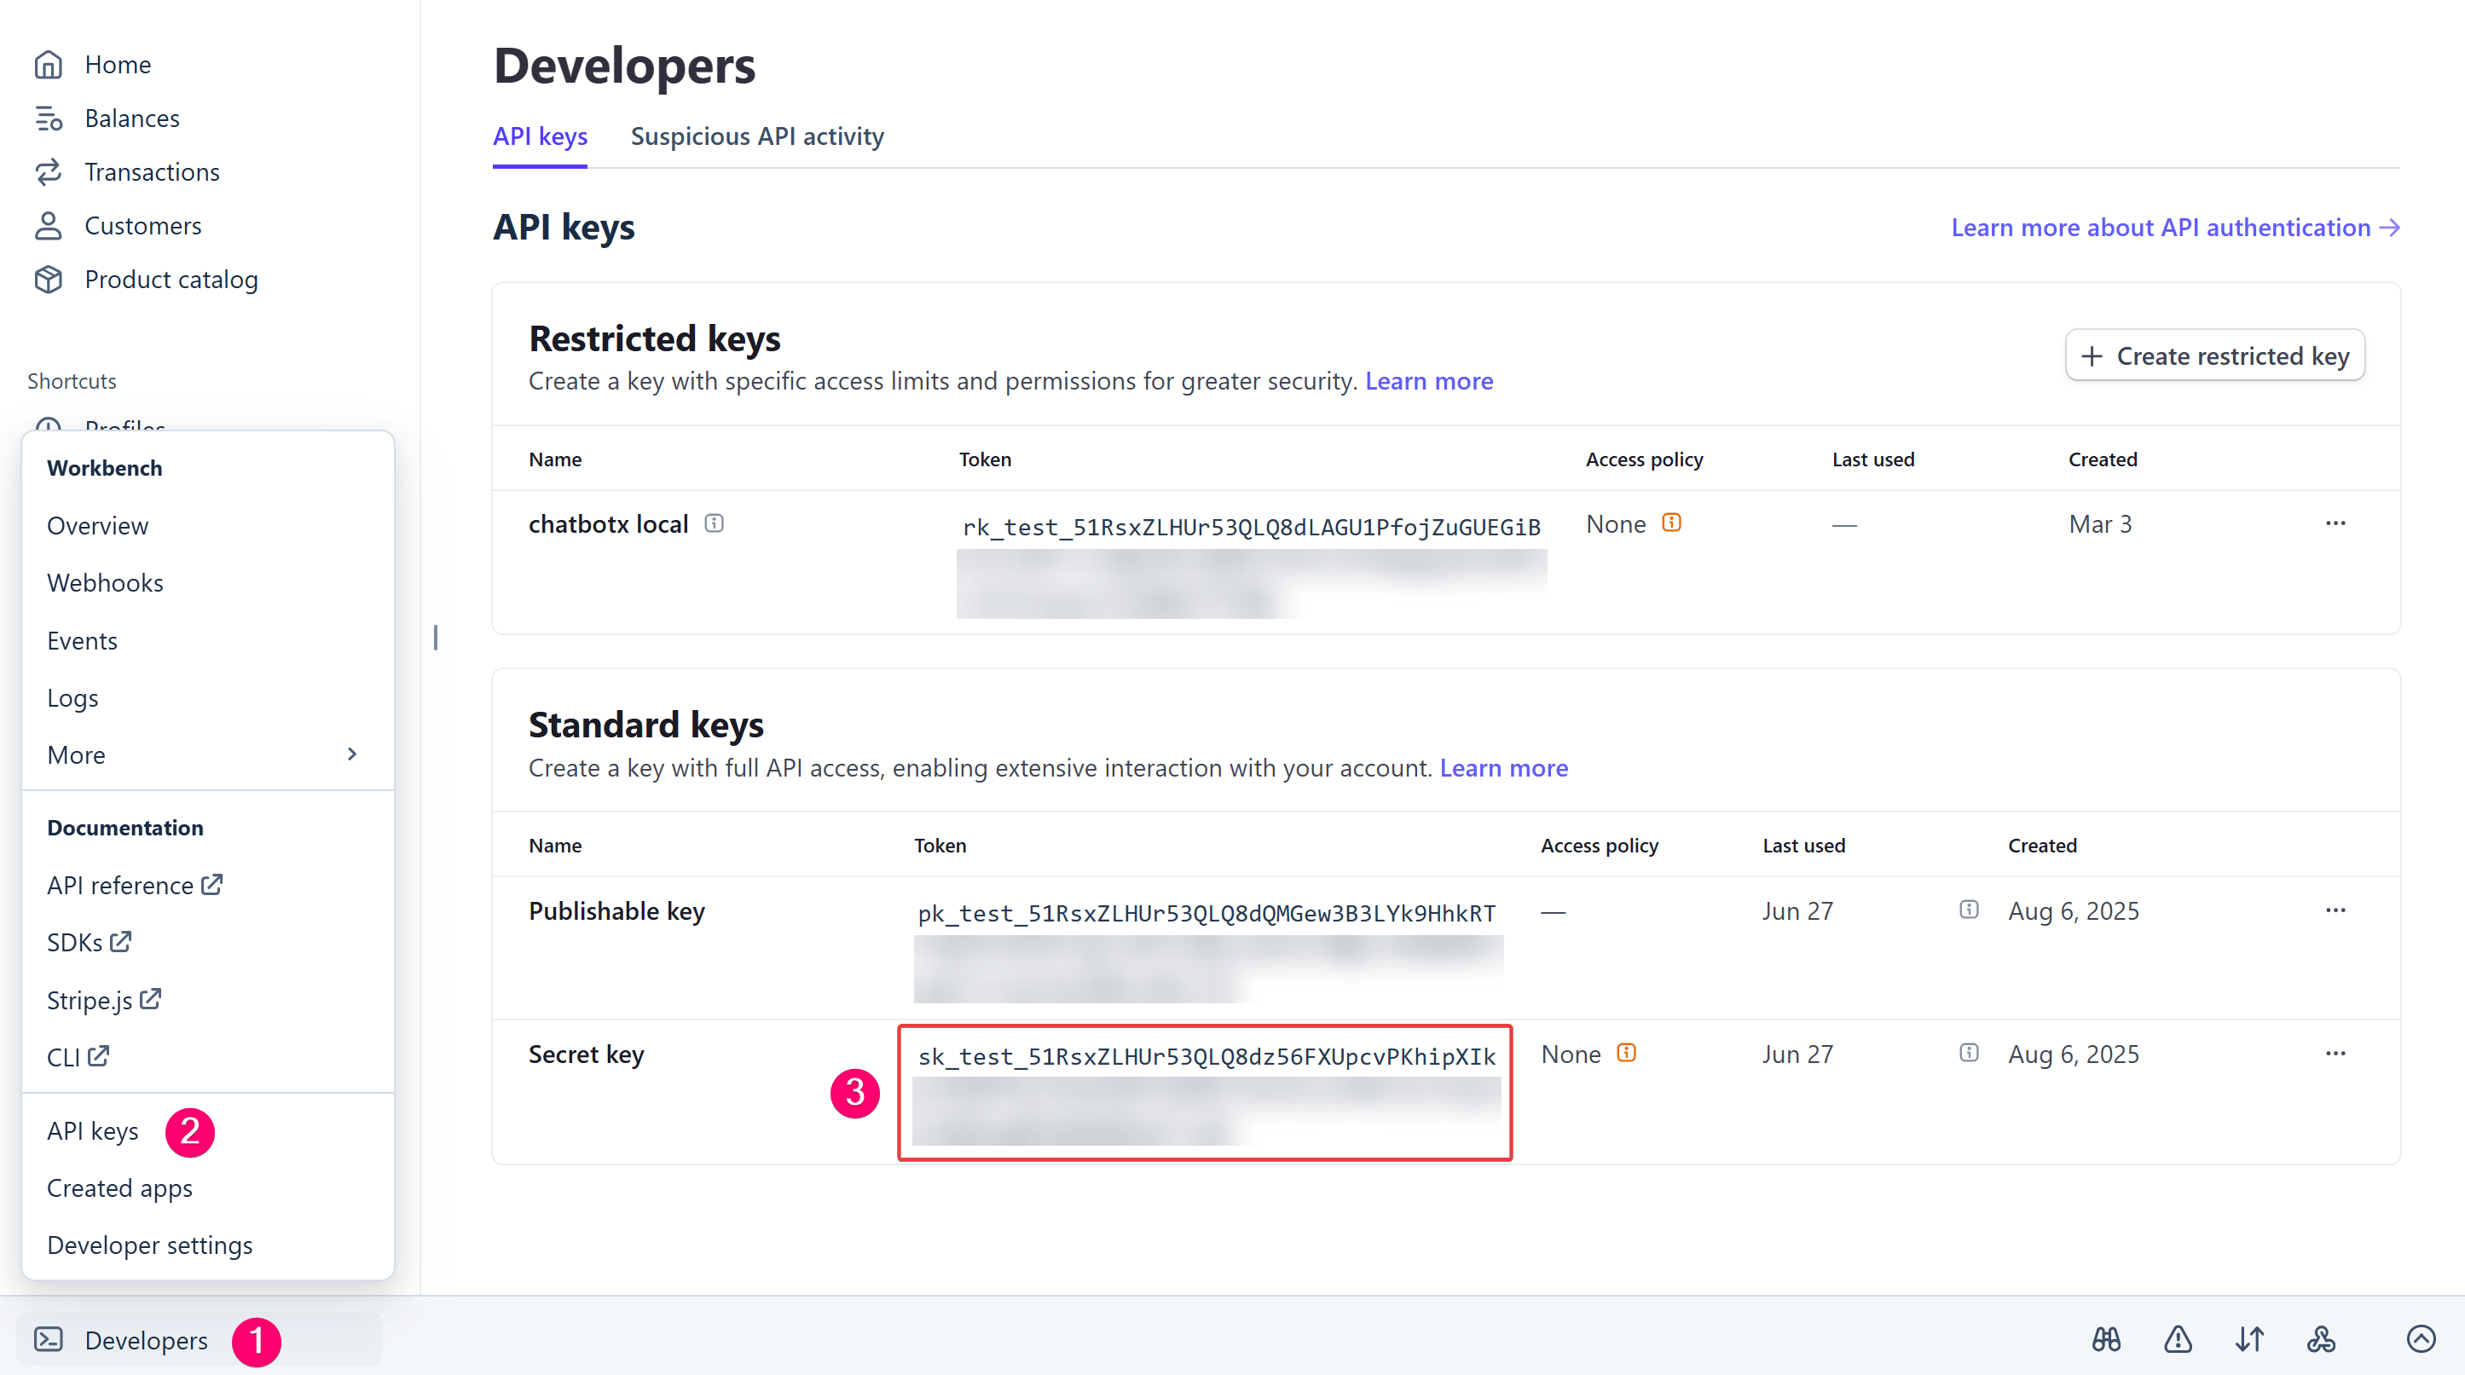This screenshot has height=1375, width=2465.
Task: Click the Developers button in bottom bar
Action: point(198,1339)
